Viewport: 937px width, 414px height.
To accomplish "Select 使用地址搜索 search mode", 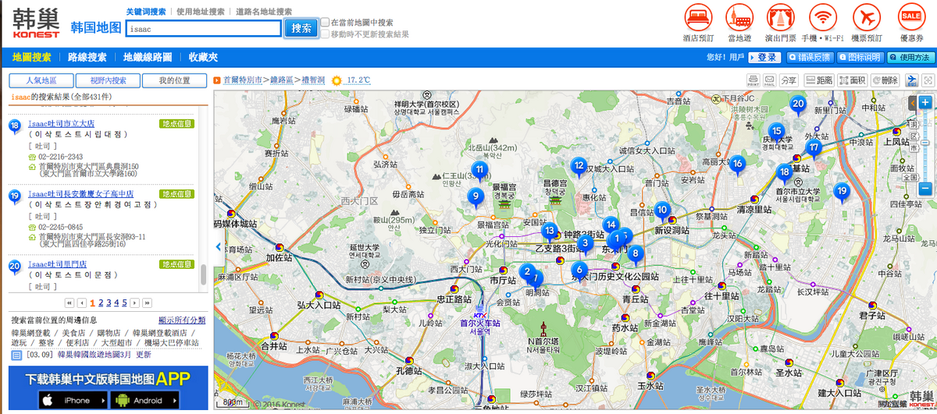I will (200, 12).
